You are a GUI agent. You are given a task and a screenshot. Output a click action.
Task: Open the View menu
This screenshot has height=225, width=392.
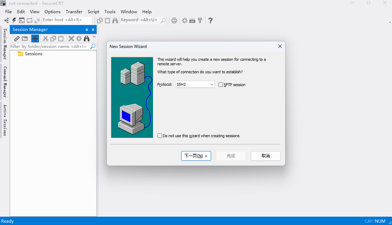coord(35,11)
